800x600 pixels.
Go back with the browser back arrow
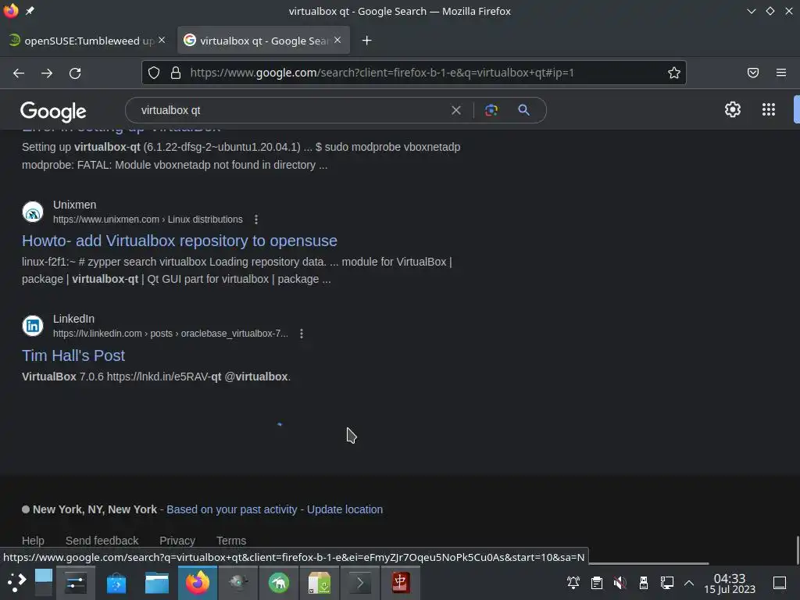tap(19, 73)
